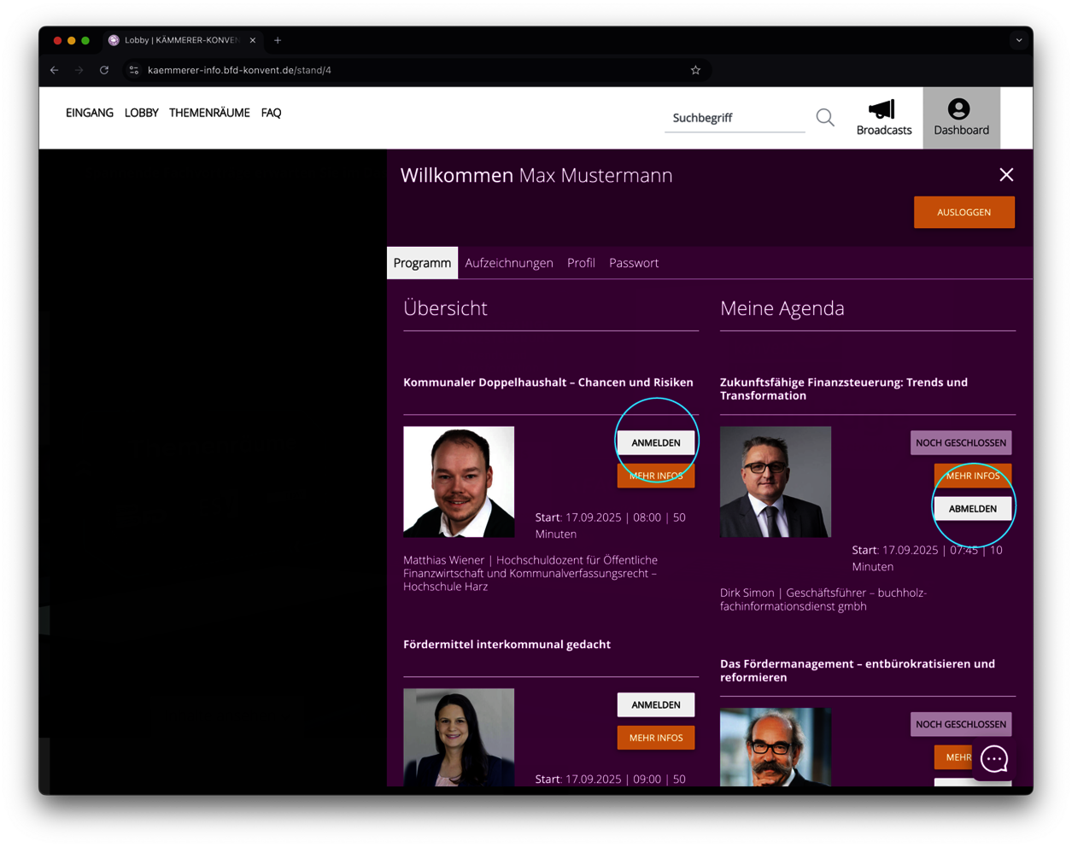The image size is (1072, 847).
Task: Click MEHR INFOS for Kommunaler Doppelhaushalt
Action: [656, 476]
